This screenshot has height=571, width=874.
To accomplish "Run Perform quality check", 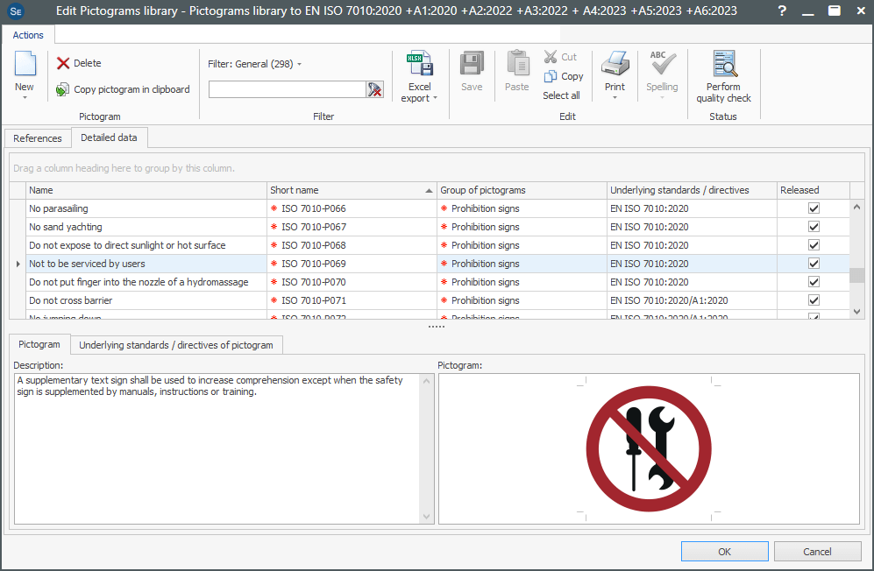I will (x=723, y=65).
